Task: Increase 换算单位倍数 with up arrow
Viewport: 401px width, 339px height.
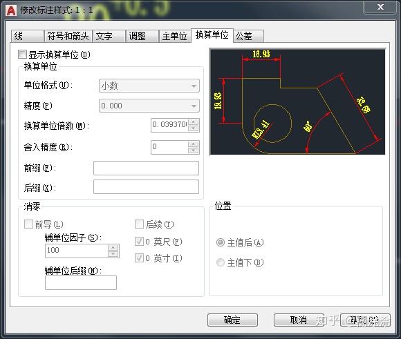Action: 194,122
